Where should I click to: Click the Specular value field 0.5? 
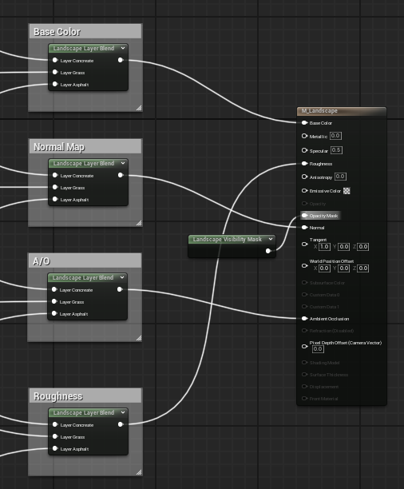[x=336, y=150]
